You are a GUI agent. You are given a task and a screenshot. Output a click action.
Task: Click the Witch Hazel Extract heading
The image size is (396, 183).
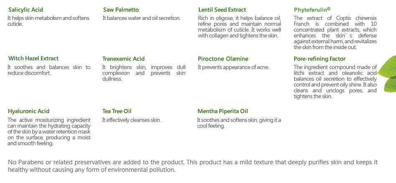(33, 58)
